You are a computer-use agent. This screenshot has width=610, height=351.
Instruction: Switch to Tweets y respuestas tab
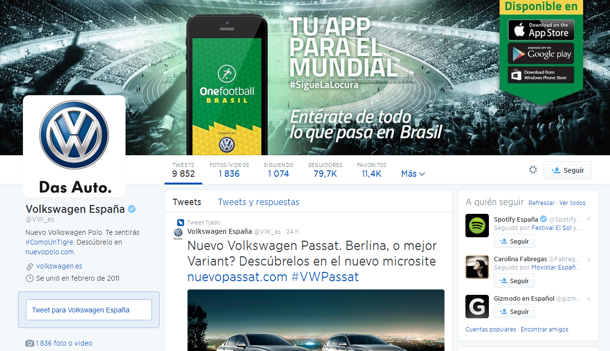click(x=258, y=202)
